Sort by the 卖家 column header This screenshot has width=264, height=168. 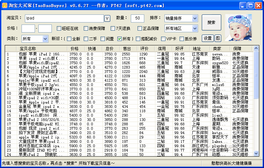(x=220, y=49)
